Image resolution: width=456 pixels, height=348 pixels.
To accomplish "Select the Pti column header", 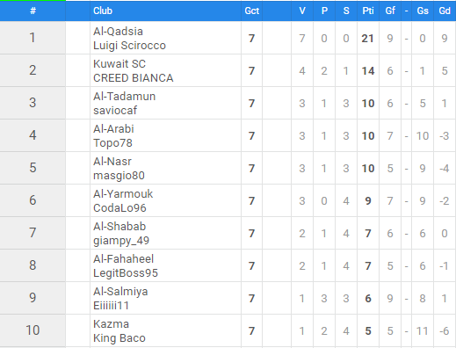I will [368, 11].
